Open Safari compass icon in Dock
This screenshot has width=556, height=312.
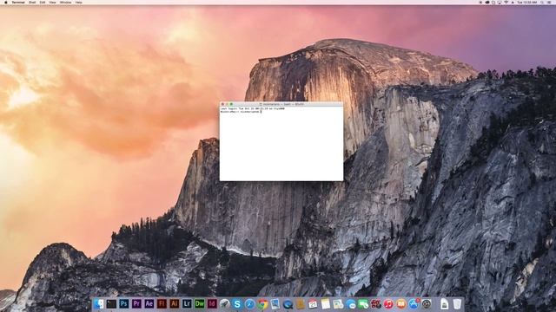tap(250, 303)
